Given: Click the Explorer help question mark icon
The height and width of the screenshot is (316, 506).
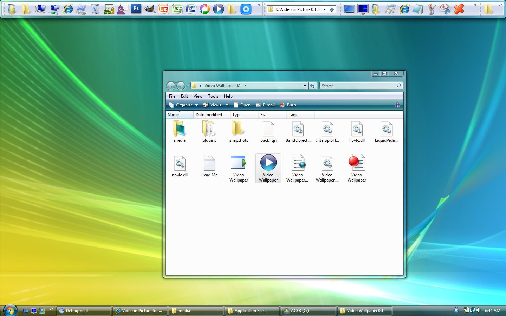Looking at the screenshot, I should click(397, 105).
